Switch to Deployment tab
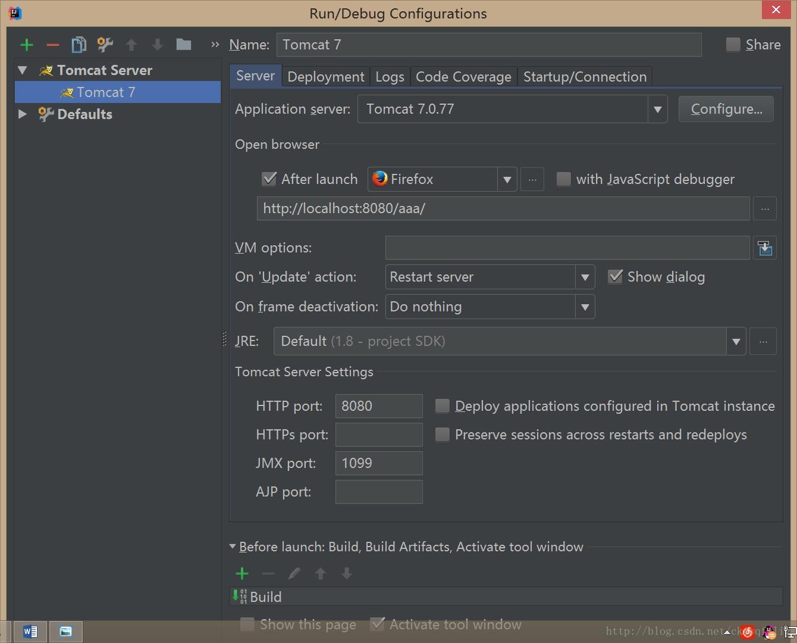 (x=326, y=77)
